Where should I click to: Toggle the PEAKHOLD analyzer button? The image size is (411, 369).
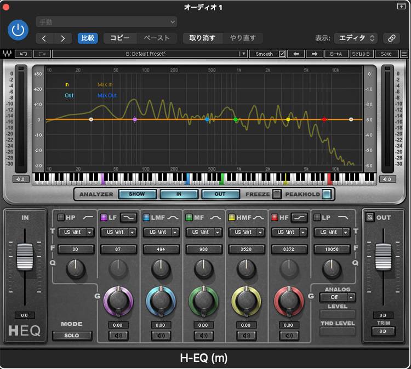coord(327,194)
